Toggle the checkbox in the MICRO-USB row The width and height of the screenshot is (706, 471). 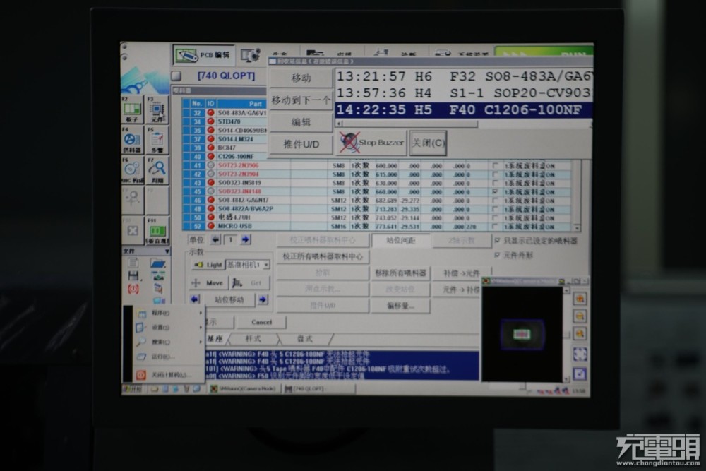point(496,227)
